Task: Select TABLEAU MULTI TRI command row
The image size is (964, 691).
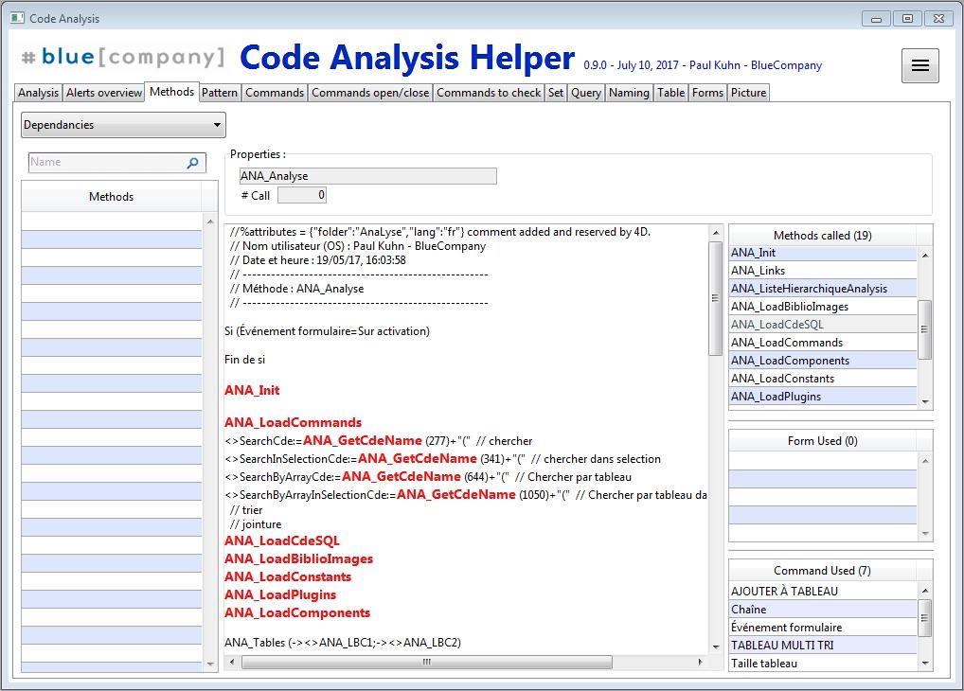Action: [x=823, y=645]
